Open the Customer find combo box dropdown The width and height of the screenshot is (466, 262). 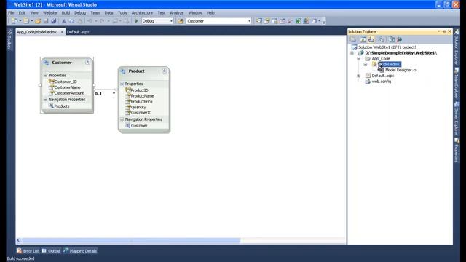coord(249,21)
